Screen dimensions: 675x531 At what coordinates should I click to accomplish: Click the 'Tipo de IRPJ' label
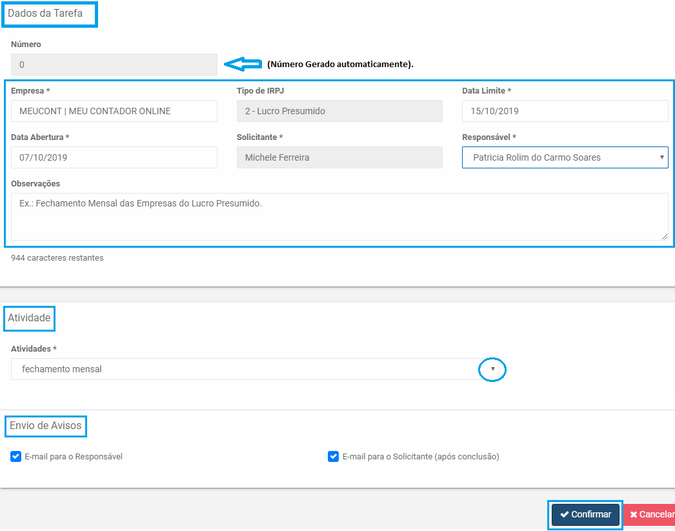click(x=261, y=91)
